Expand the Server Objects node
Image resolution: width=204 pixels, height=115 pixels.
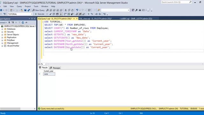click(x=2, y=35)
